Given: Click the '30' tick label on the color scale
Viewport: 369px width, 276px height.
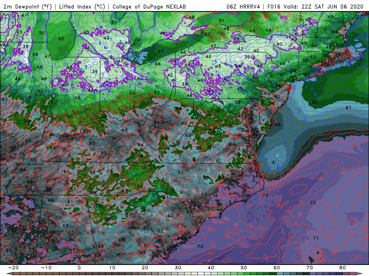Looking at the screenshot, I should [178, 268].
